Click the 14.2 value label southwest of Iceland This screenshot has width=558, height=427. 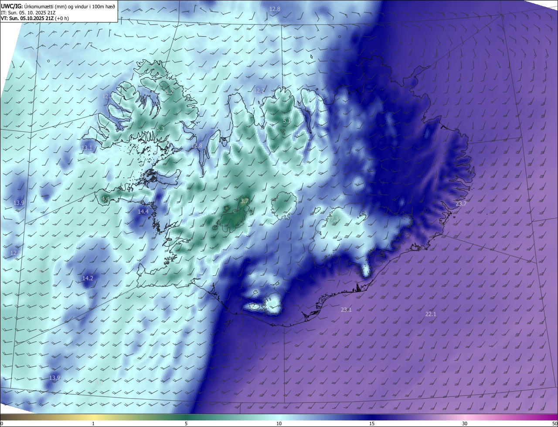point(88,279)
